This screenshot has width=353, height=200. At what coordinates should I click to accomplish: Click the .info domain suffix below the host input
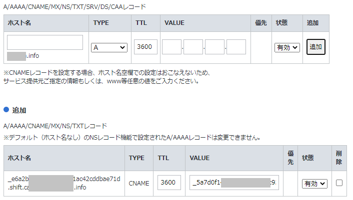32,56
